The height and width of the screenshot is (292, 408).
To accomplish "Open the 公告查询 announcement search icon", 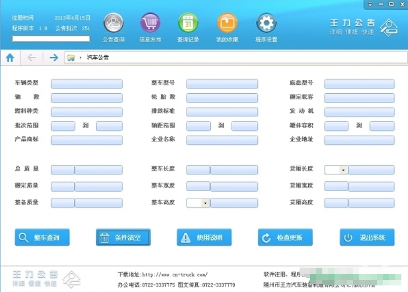I will click(x=113, y=22).
